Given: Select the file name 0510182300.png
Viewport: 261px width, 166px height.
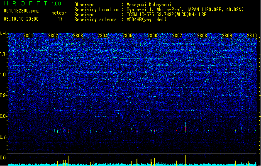Looking at the screenshot, I should 21,11.
